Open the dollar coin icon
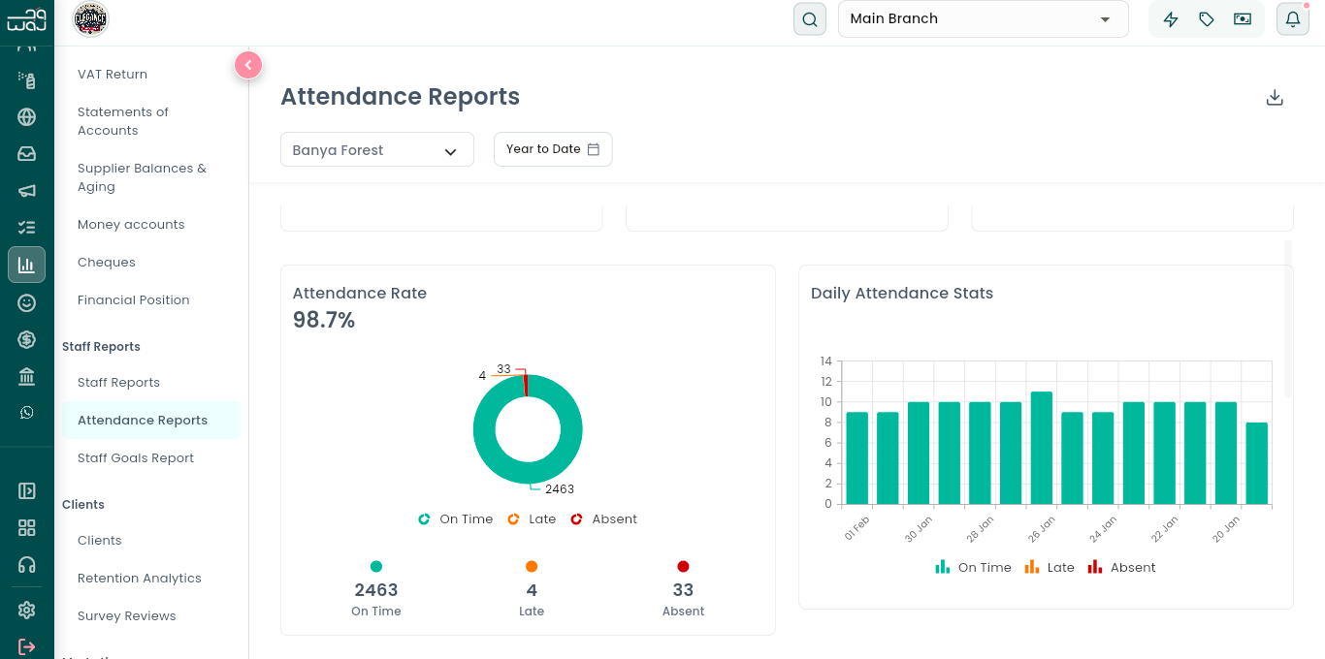 tap(27, 339)
